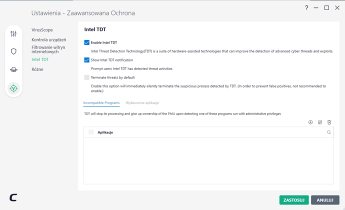
Task: Open General Settings sliders icon in sidebar
Action: (x=13, y=33)
